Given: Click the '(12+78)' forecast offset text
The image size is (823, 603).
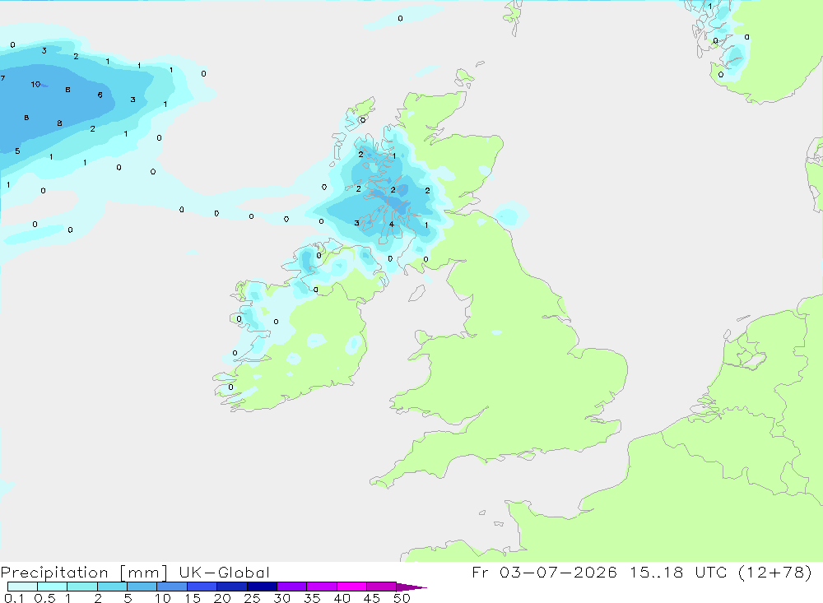Looking at the screenshot, I should (774, 572).
